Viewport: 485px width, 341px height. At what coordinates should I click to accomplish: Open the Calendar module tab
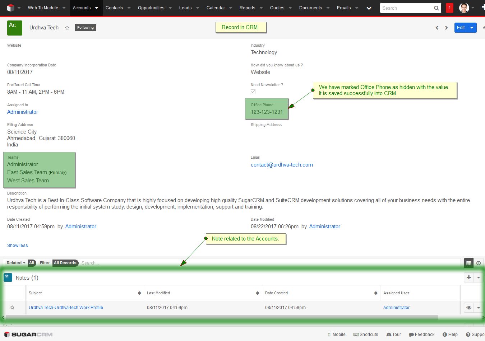[x=216, y=8]
